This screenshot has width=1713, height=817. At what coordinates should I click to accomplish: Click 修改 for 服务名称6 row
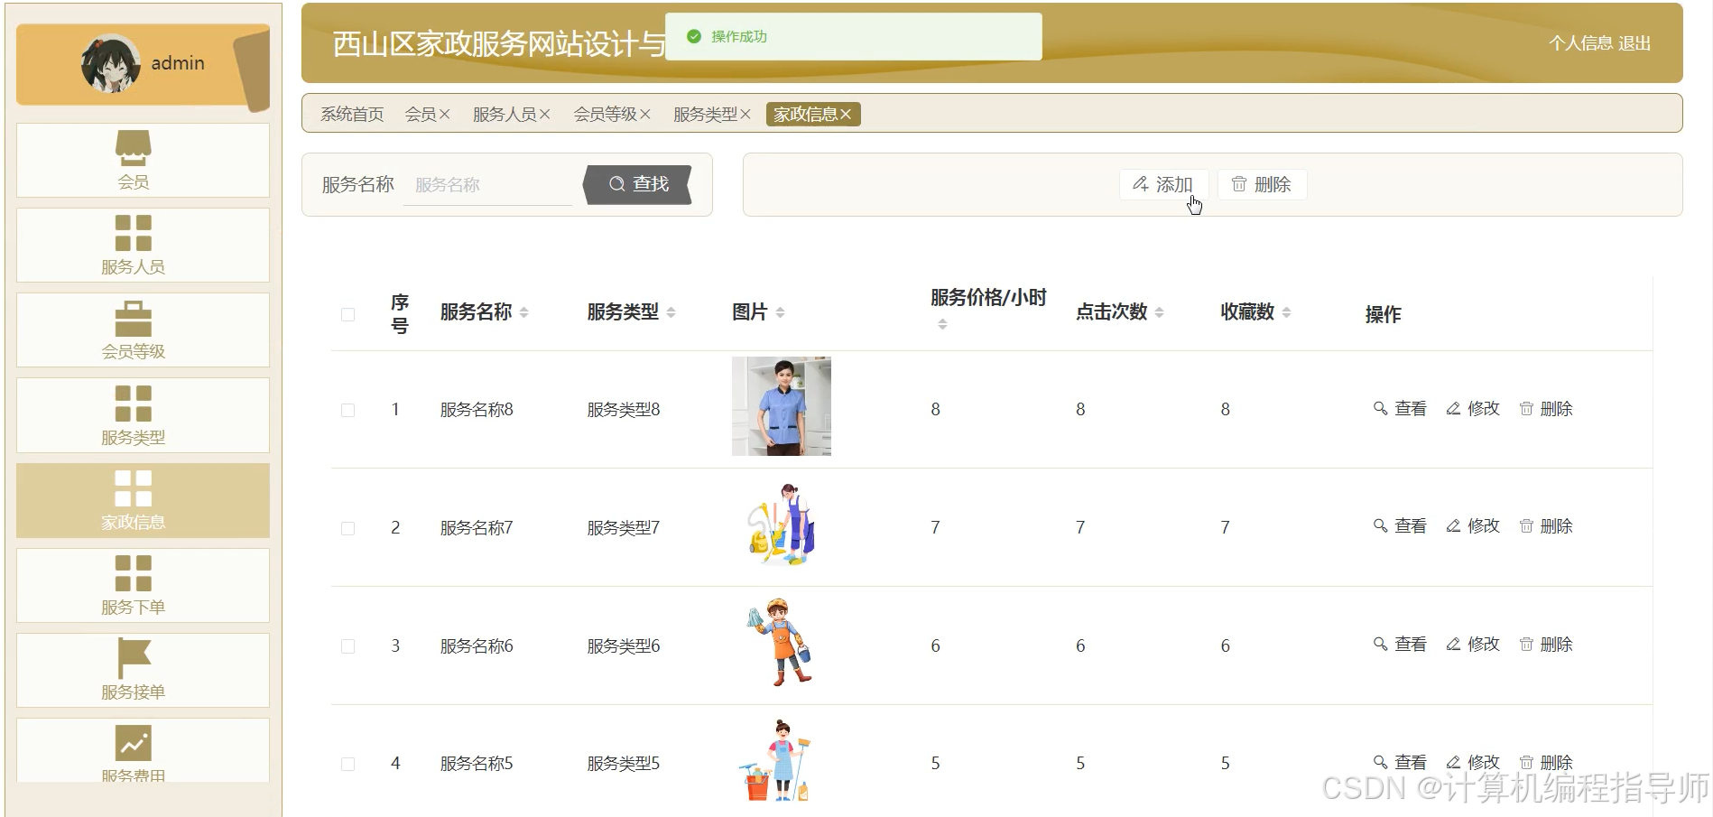(x=1473, y=645)
